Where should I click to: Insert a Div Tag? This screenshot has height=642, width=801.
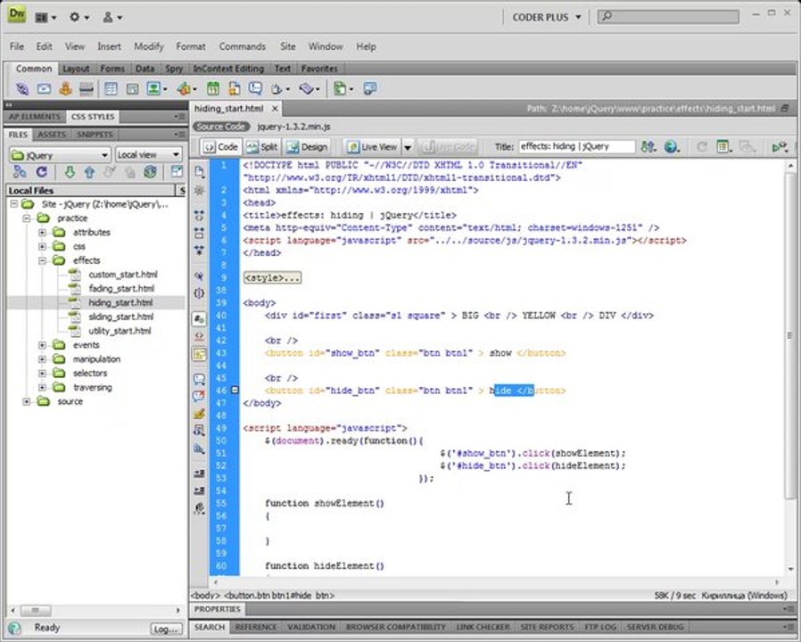[132, 89]
